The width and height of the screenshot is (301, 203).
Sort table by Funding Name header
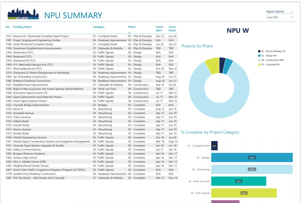tap(23, 27)
